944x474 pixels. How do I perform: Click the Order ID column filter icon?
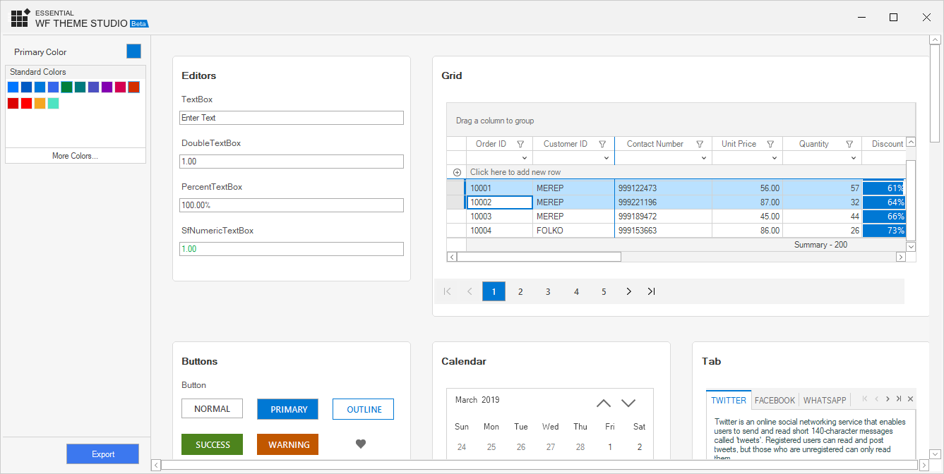520,144
